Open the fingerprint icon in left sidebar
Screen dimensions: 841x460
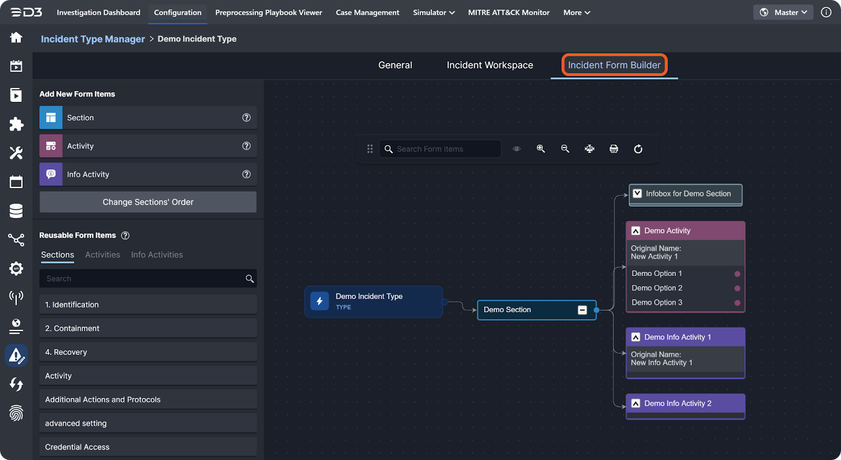(16, 413)
